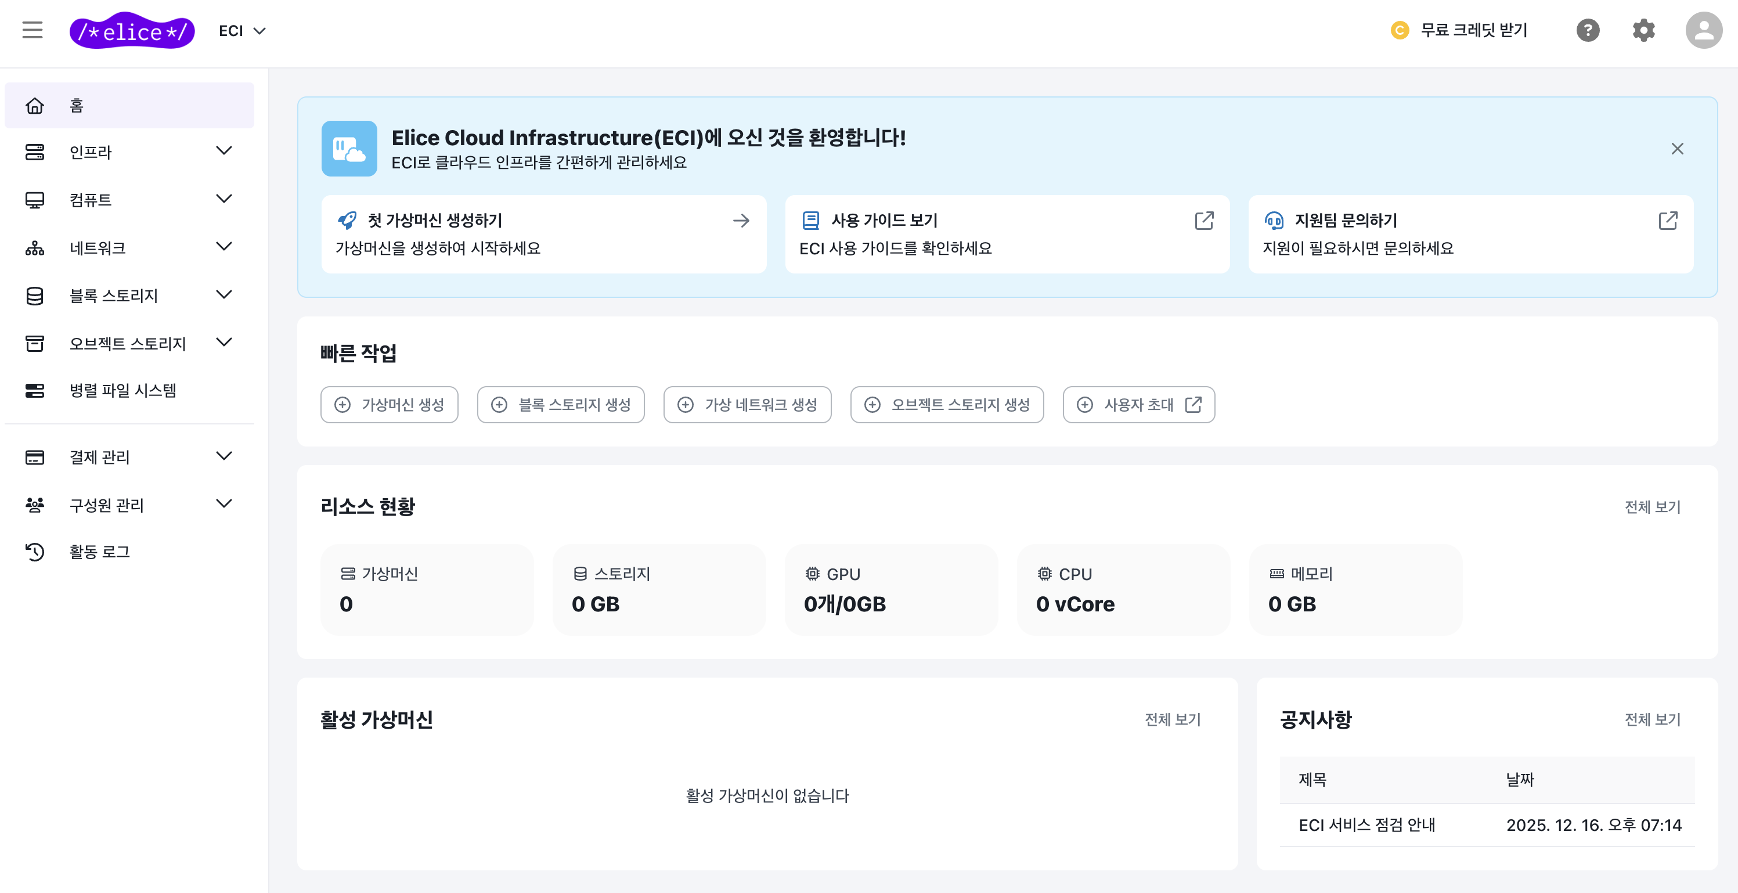1738x893 pixels.
Task: Click the 블록 스토리지 생성 button
Action: pos(560,404)
